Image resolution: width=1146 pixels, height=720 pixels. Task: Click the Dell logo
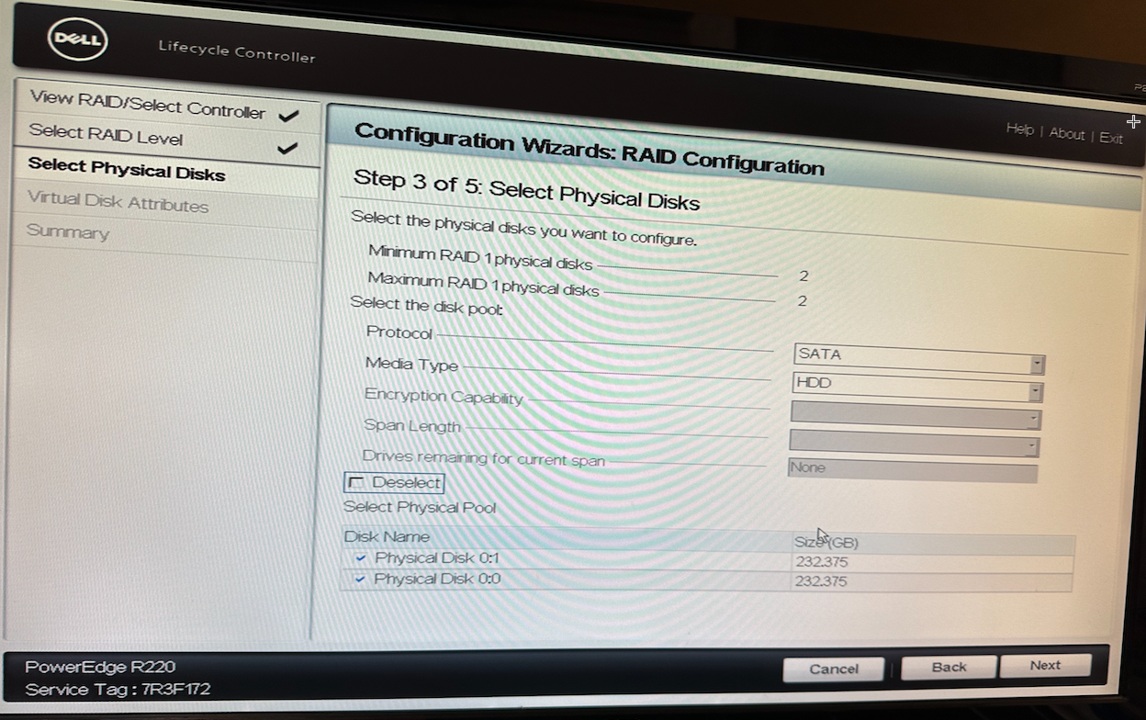coord(78,40)
